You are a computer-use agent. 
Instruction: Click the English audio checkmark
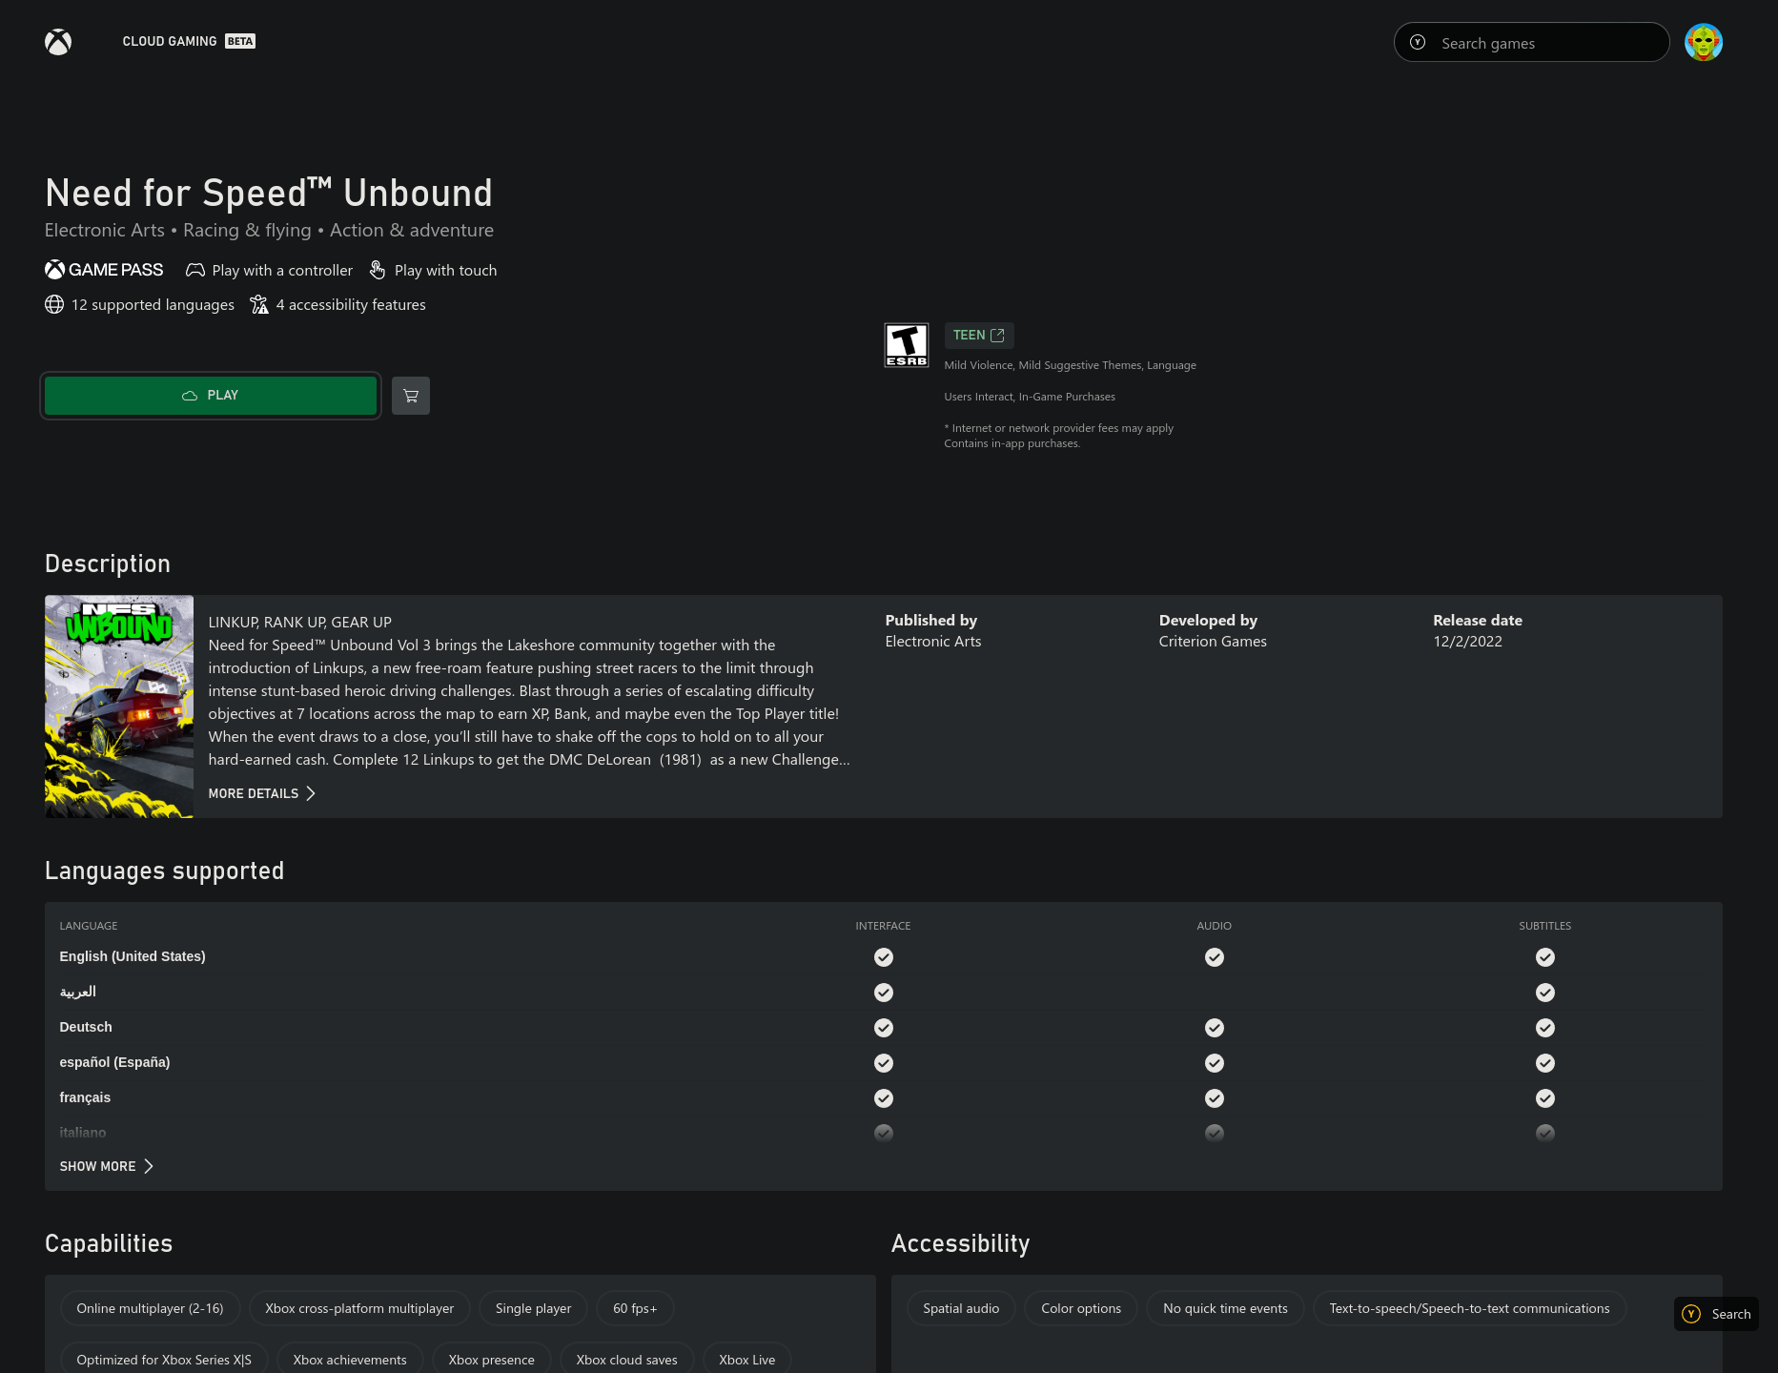point(1215,957)
